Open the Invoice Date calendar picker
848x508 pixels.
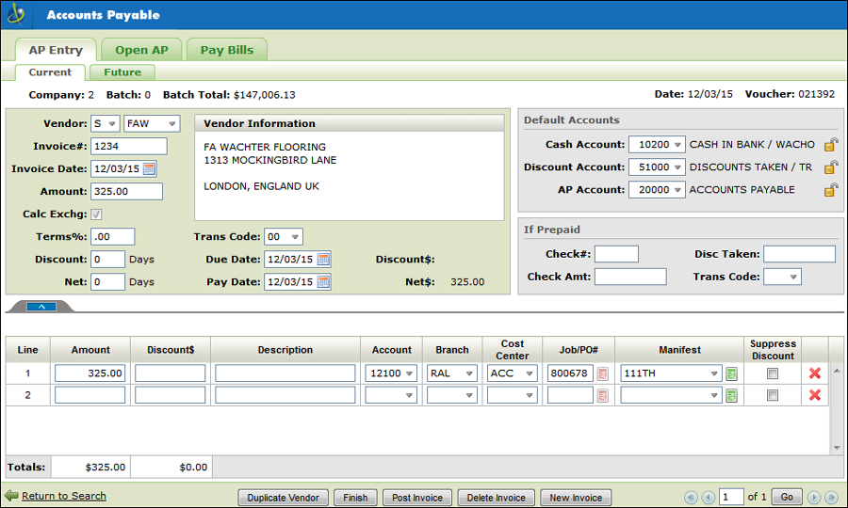(149, 169)
